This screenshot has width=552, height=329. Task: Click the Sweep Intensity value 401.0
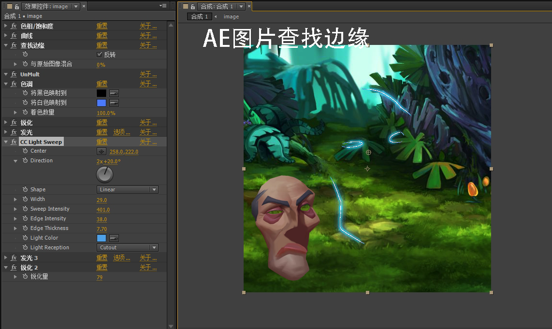tap(103, 210)
